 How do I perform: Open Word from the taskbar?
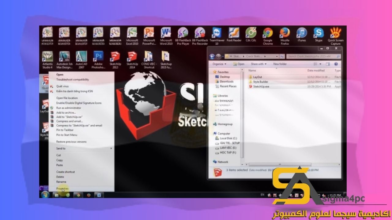coord(99,195)
